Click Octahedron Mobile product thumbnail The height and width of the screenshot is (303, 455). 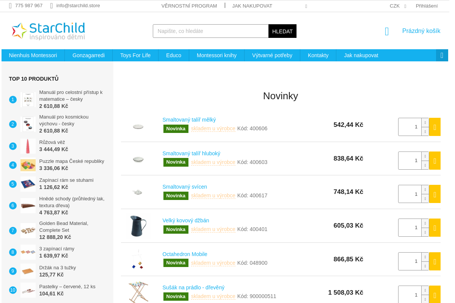tap(138, 259)
